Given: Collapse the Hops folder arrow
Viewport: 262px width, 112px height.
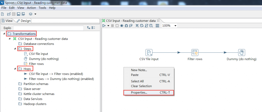Looking at the screenshot, I should (15, 69).
